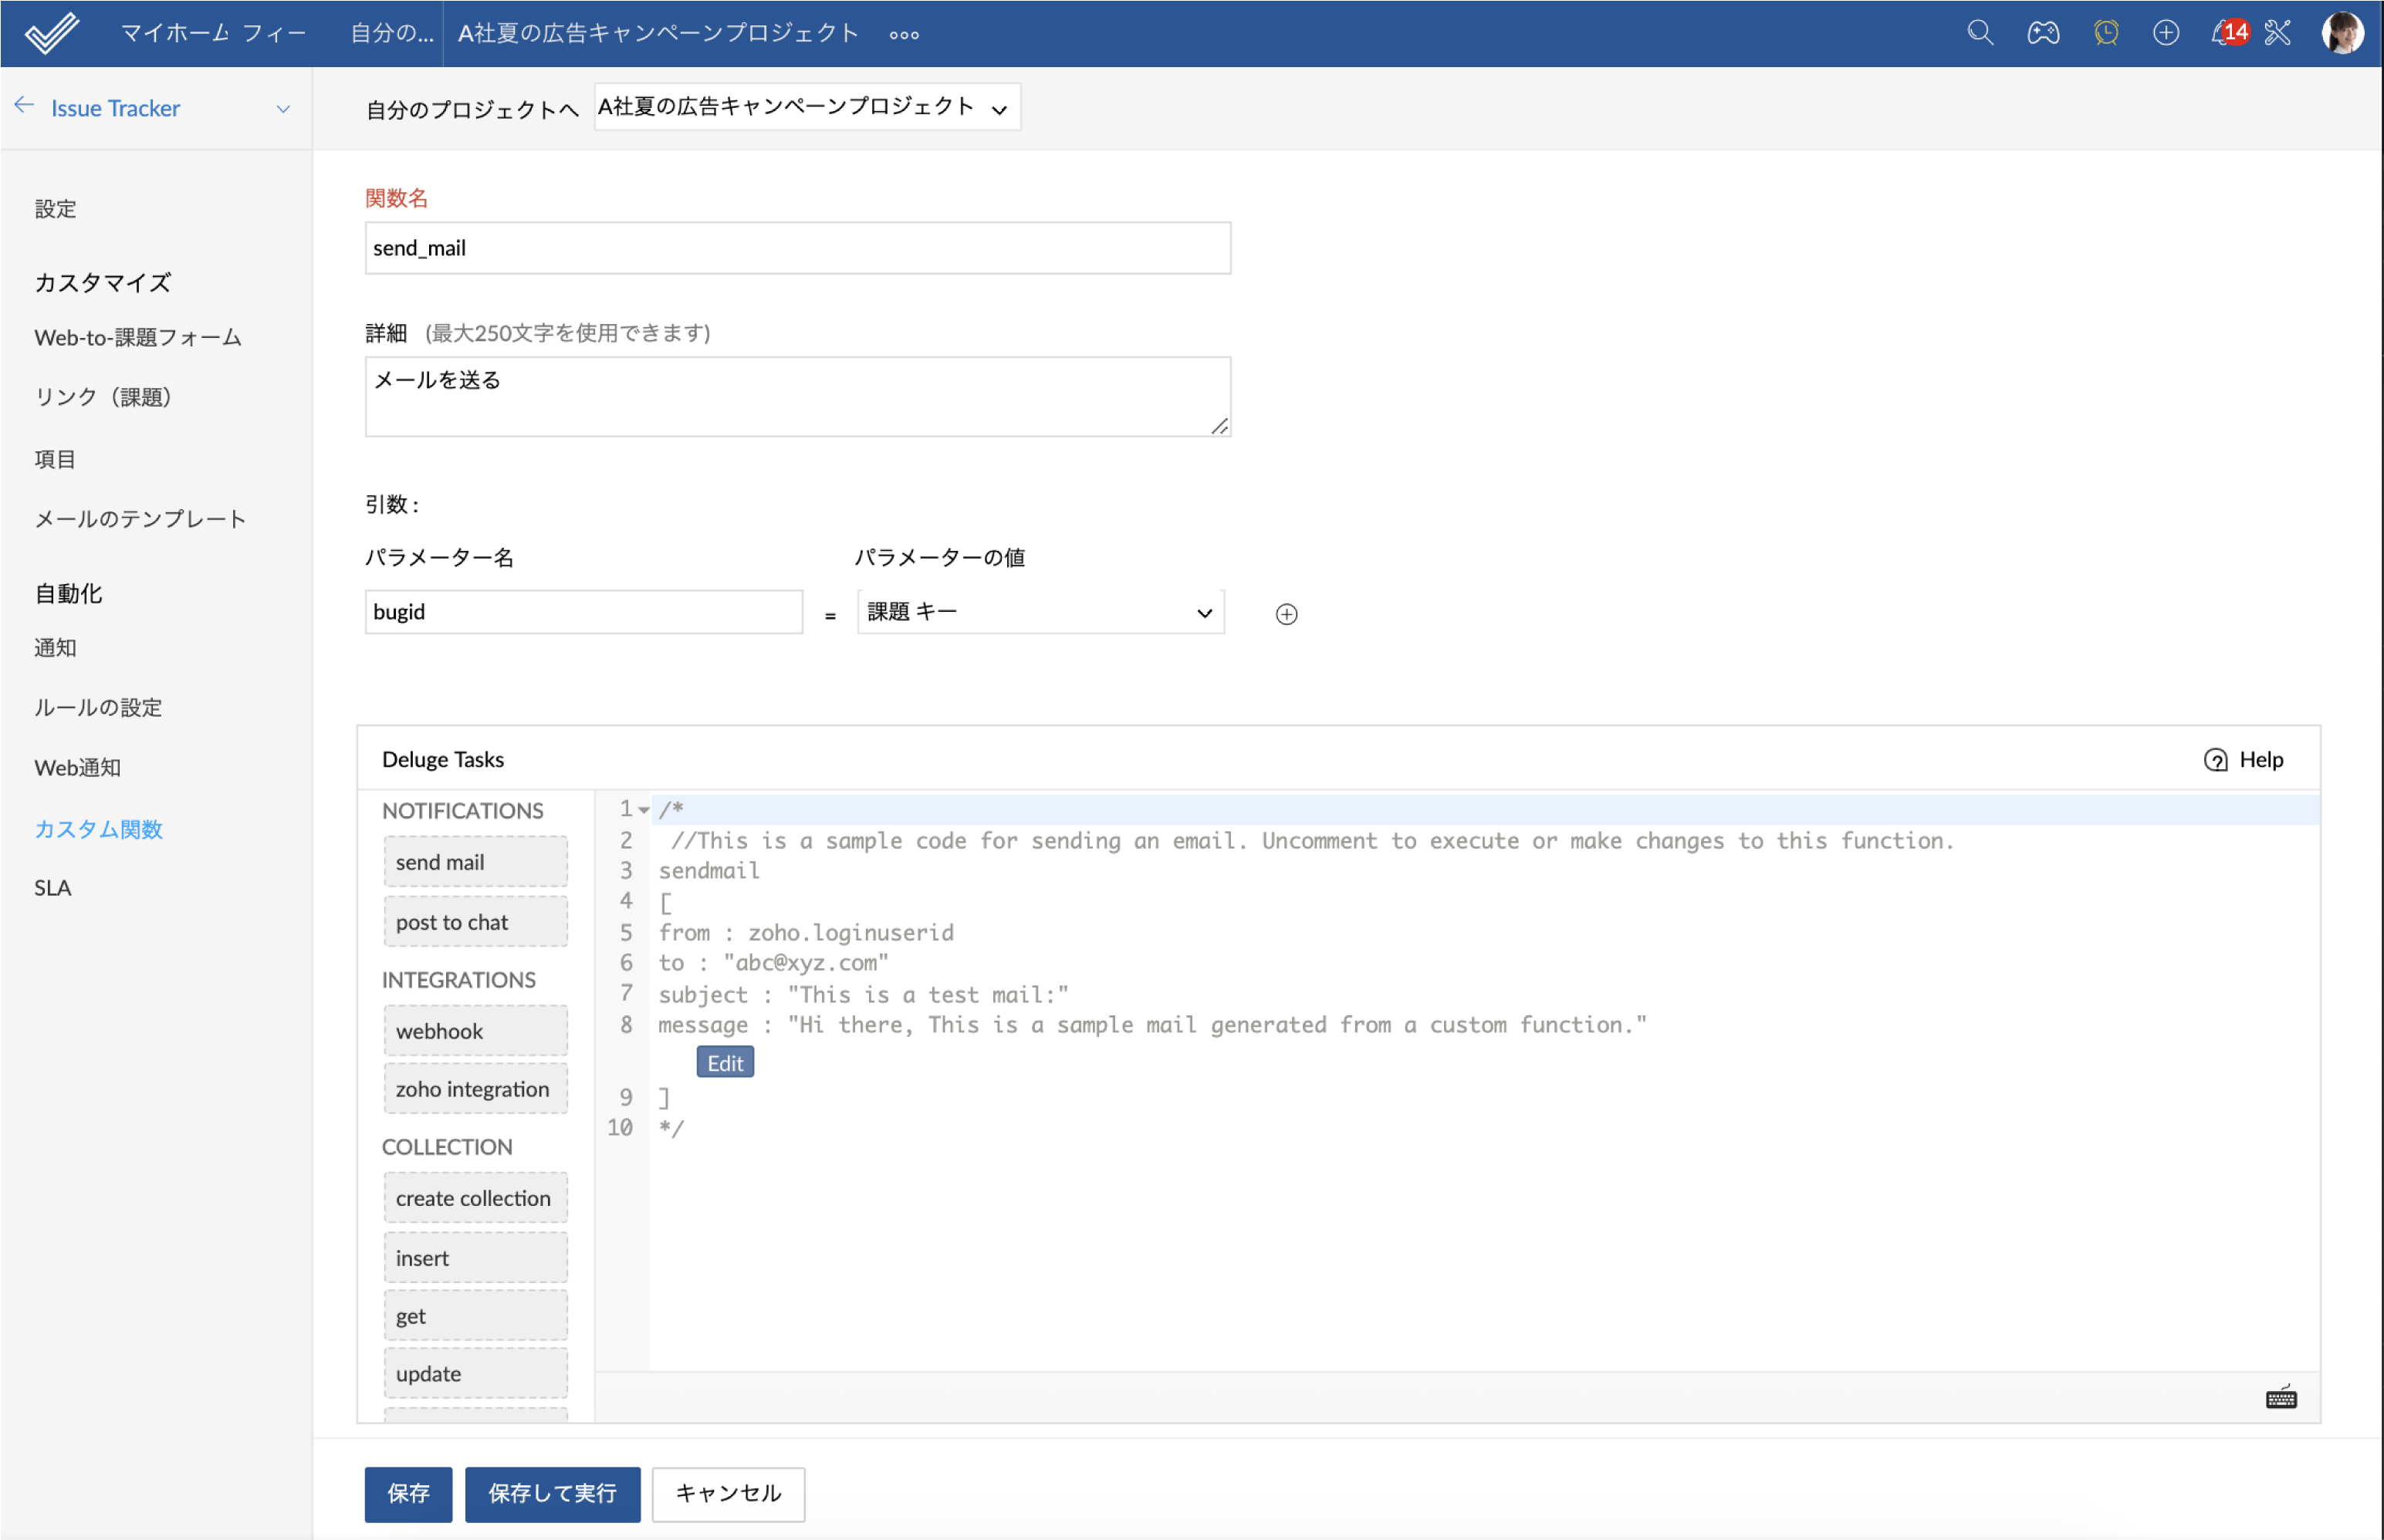Click the Edit button in code
2384x1540 pixels.
coord(725,1063)
